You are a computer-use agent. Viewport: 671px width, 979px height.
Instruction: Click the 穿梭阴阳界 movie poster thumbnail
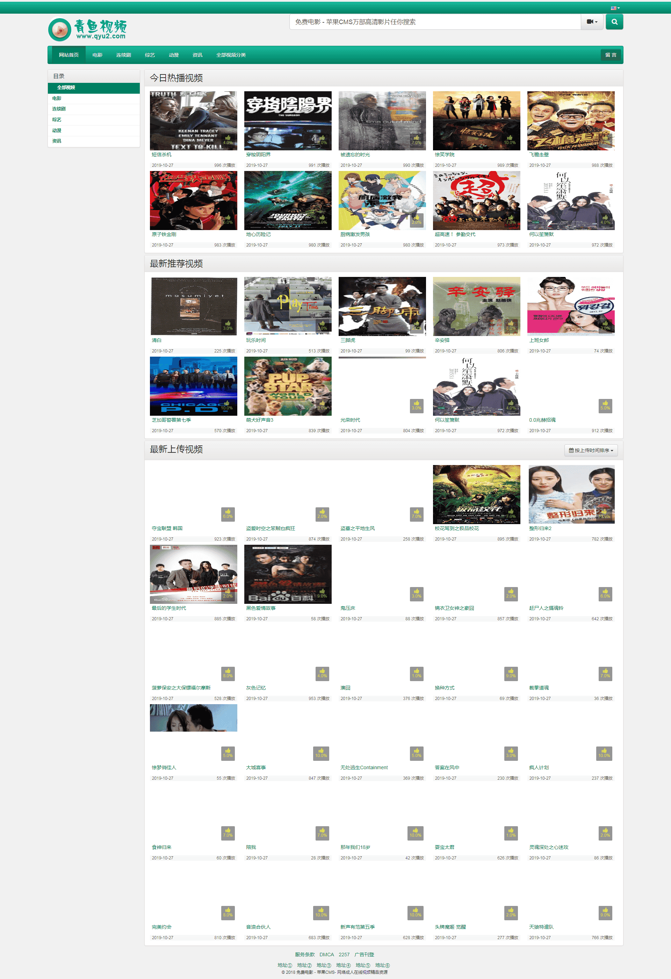pos(288,121)
